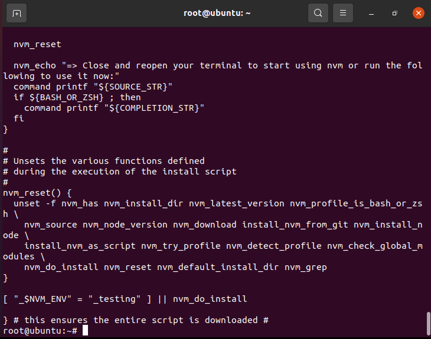The width and height of the screenshot is (431, 339).
Task: Click the nvm_reset() function definition line
Action: pyautogui.click(x=37, y=193)
